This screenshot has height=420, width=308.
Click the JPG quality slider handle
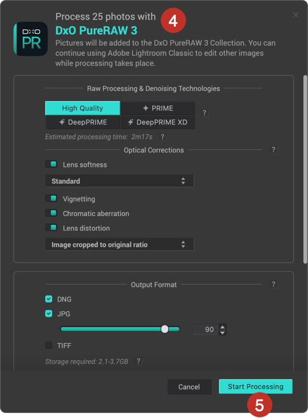pos(164,329)
